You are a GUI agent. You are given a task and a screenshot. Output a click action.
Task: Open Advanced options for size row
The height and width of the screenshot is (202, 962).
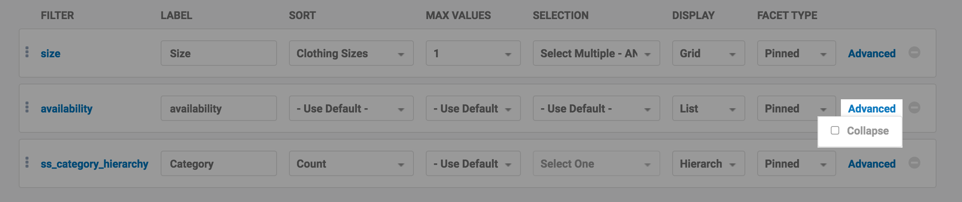pos(871,53)
